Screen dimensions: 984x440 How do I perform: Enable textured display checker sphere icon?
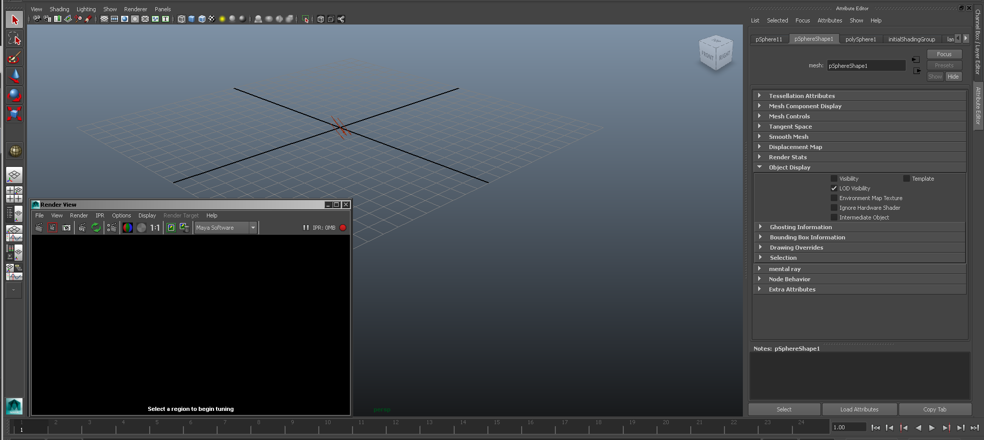[x=212, y=19]
